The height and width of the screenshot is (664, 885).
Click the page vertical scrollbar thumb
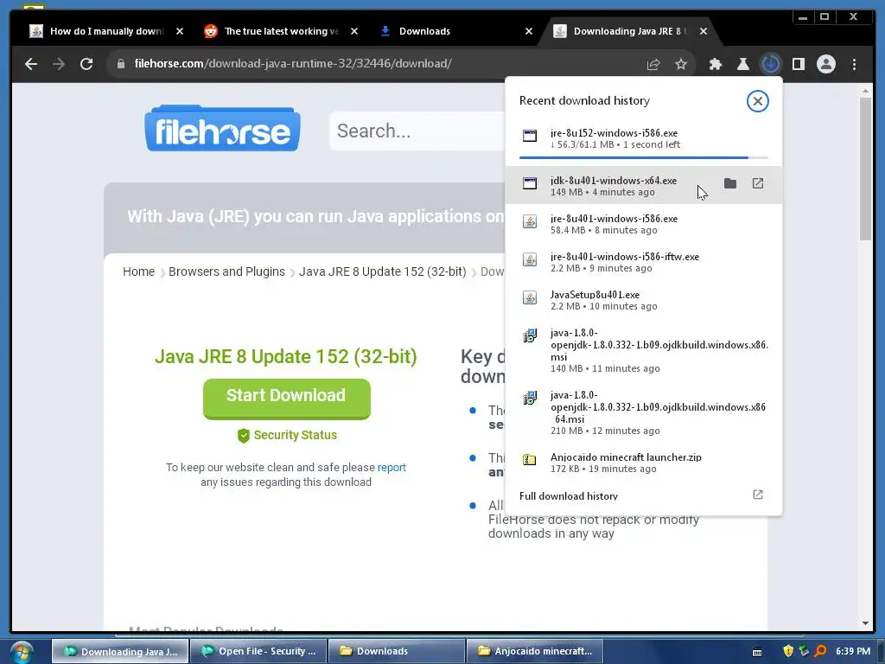click(x=865, y=169)
